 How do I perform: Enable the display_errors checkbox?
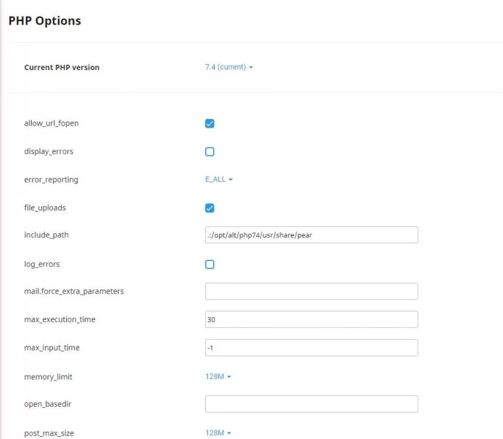pyautogui.click(x=210, y=151)
